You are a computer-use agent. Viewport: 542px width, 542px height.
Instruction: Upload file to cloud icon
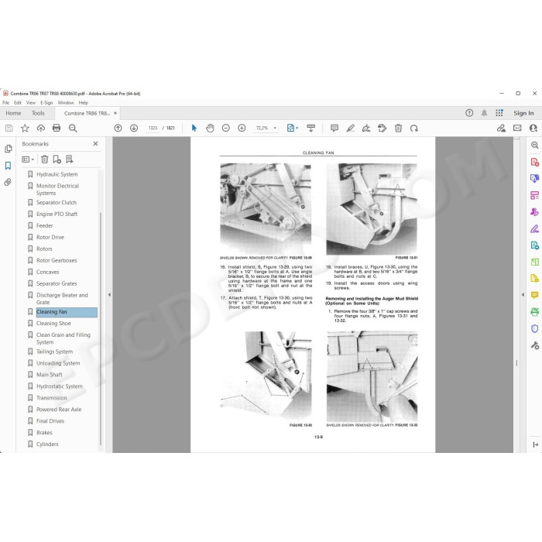click(41, 129)
